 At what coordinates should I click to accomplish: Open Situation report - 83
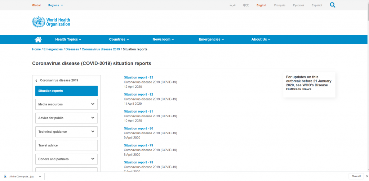(139, 77)
